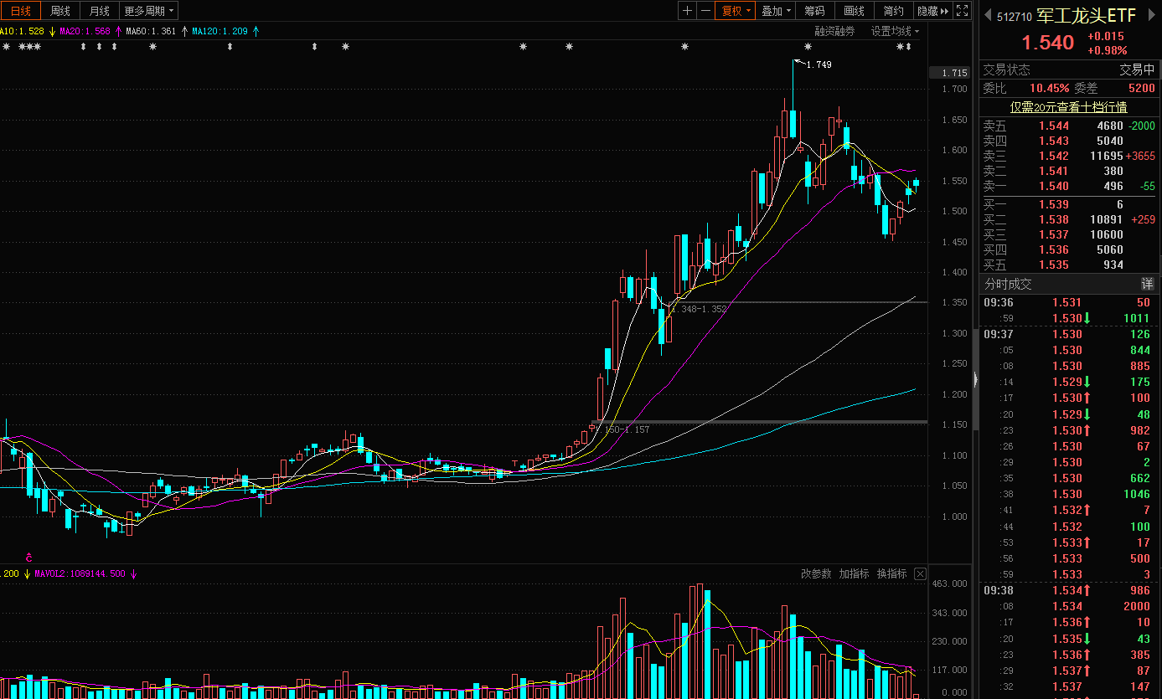Screen dimensions: 1162x699
Task: Click MAVOL2 volume average label
Action: point(81,573)
